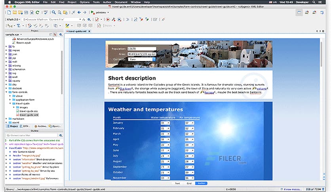Screen dimensions: 331x192
Task: Open Outline filter settings gear
Action: click(61, 135)
